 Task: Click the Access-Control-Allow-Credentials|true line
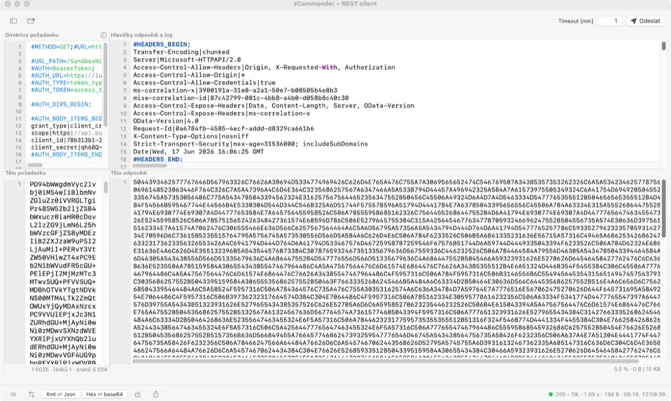tap(204, 83)
